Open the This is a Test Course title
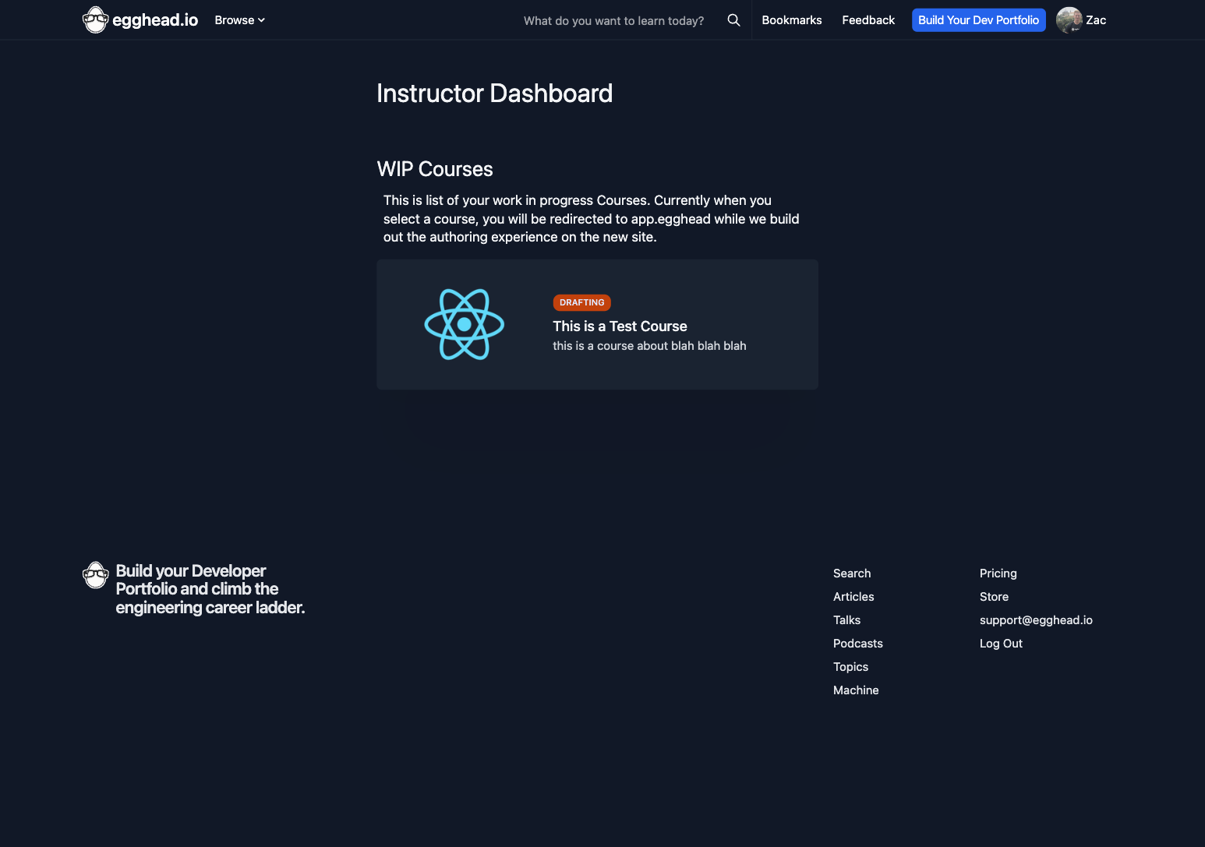Viewport: 1205px width, 847px height. coord(620,326)
